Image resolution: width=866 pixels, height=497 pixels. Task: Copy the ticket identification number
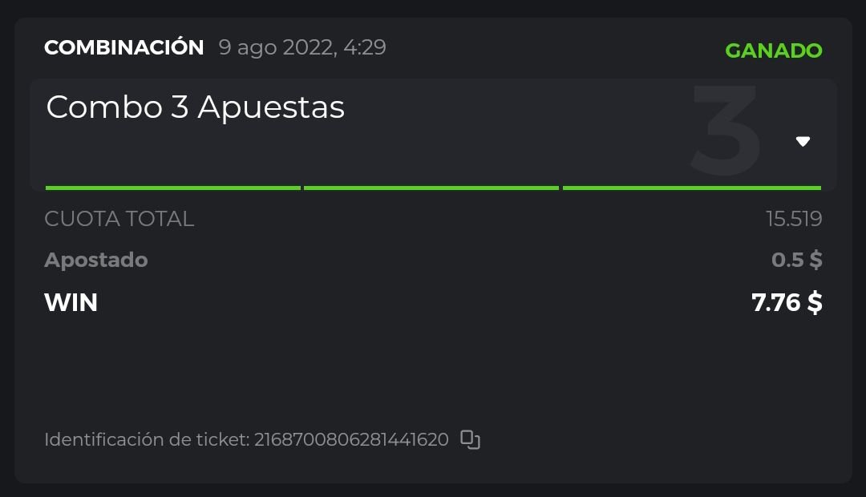(x=470, y=439)
